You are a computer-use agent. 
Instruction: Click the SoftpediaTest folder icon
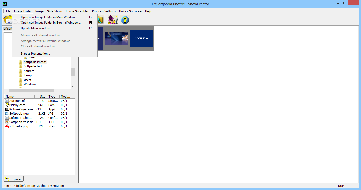pyautogui.click(x=21, y=66)
